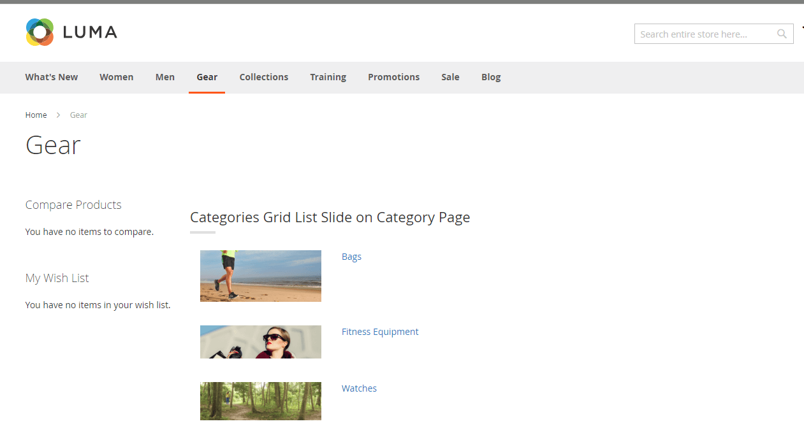Open the Sale menu

click(x=450, y=77)
